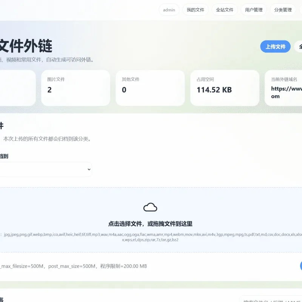The image size is (302, 302).
Task: Click the blue 上传文件 button
Action: (275, 46)
